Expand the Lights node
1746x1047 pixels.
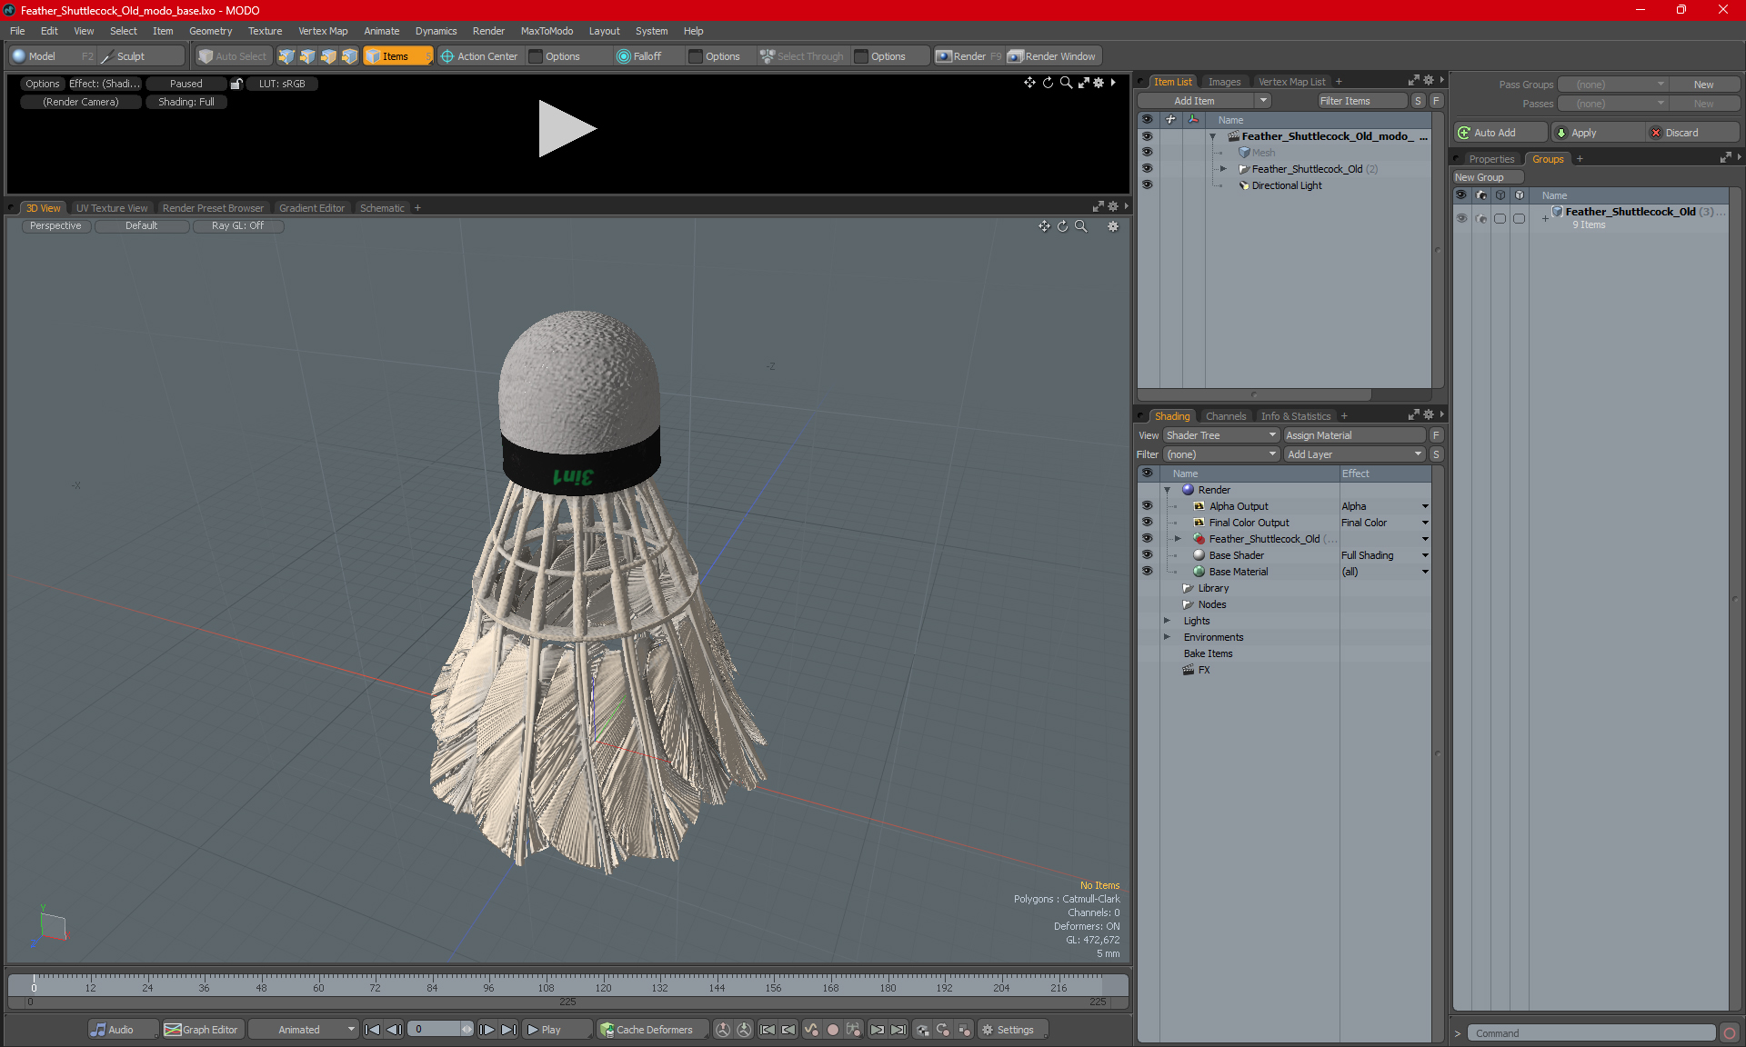(1168, 621)
